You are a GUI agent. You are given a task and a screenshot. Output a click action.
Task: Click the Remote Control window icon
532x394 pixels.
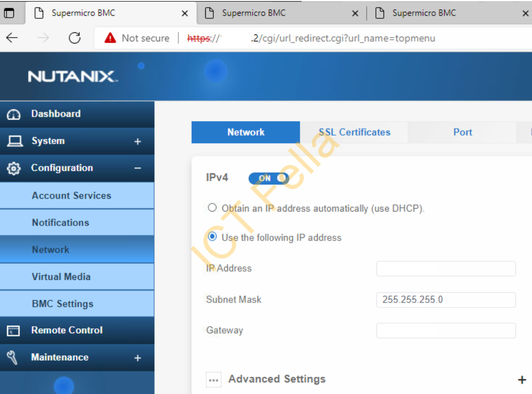point(13,330)
